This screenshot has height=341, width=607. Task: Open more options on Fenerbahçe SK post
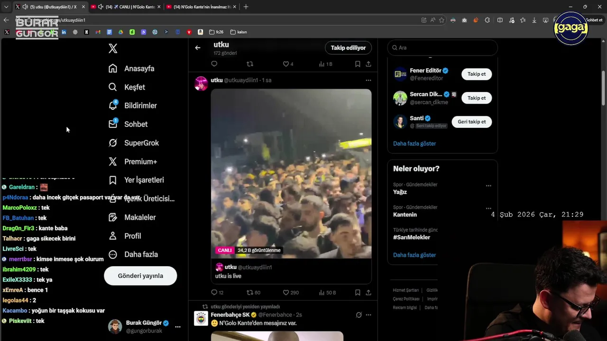[368, 315]
